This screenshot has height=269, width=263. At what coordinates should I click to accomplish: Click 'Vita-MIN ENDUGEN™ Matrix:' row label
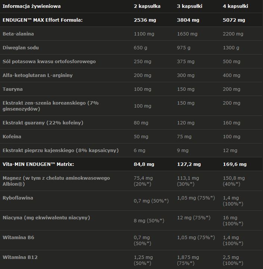click(x=38, y=164)
